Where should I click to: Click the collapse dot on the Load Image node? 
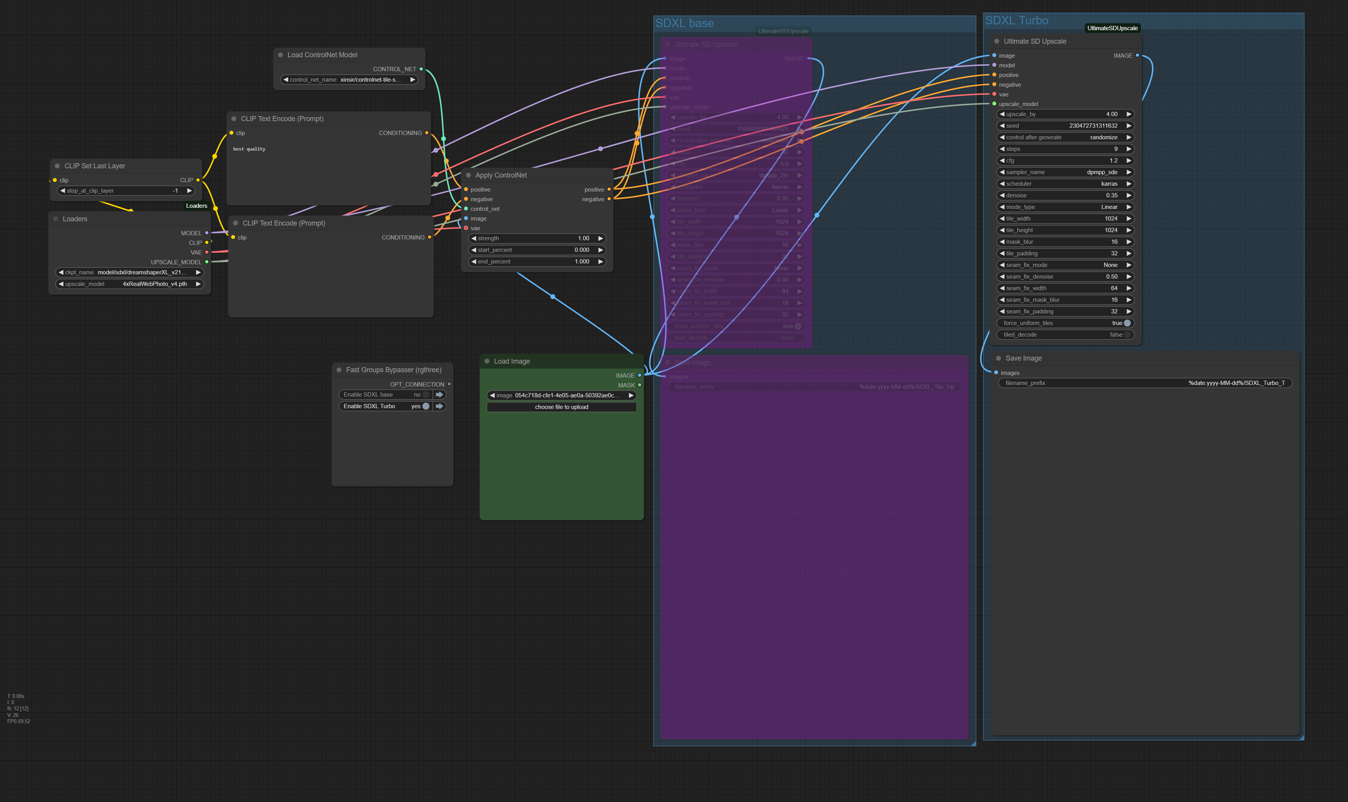click(487, 362)
